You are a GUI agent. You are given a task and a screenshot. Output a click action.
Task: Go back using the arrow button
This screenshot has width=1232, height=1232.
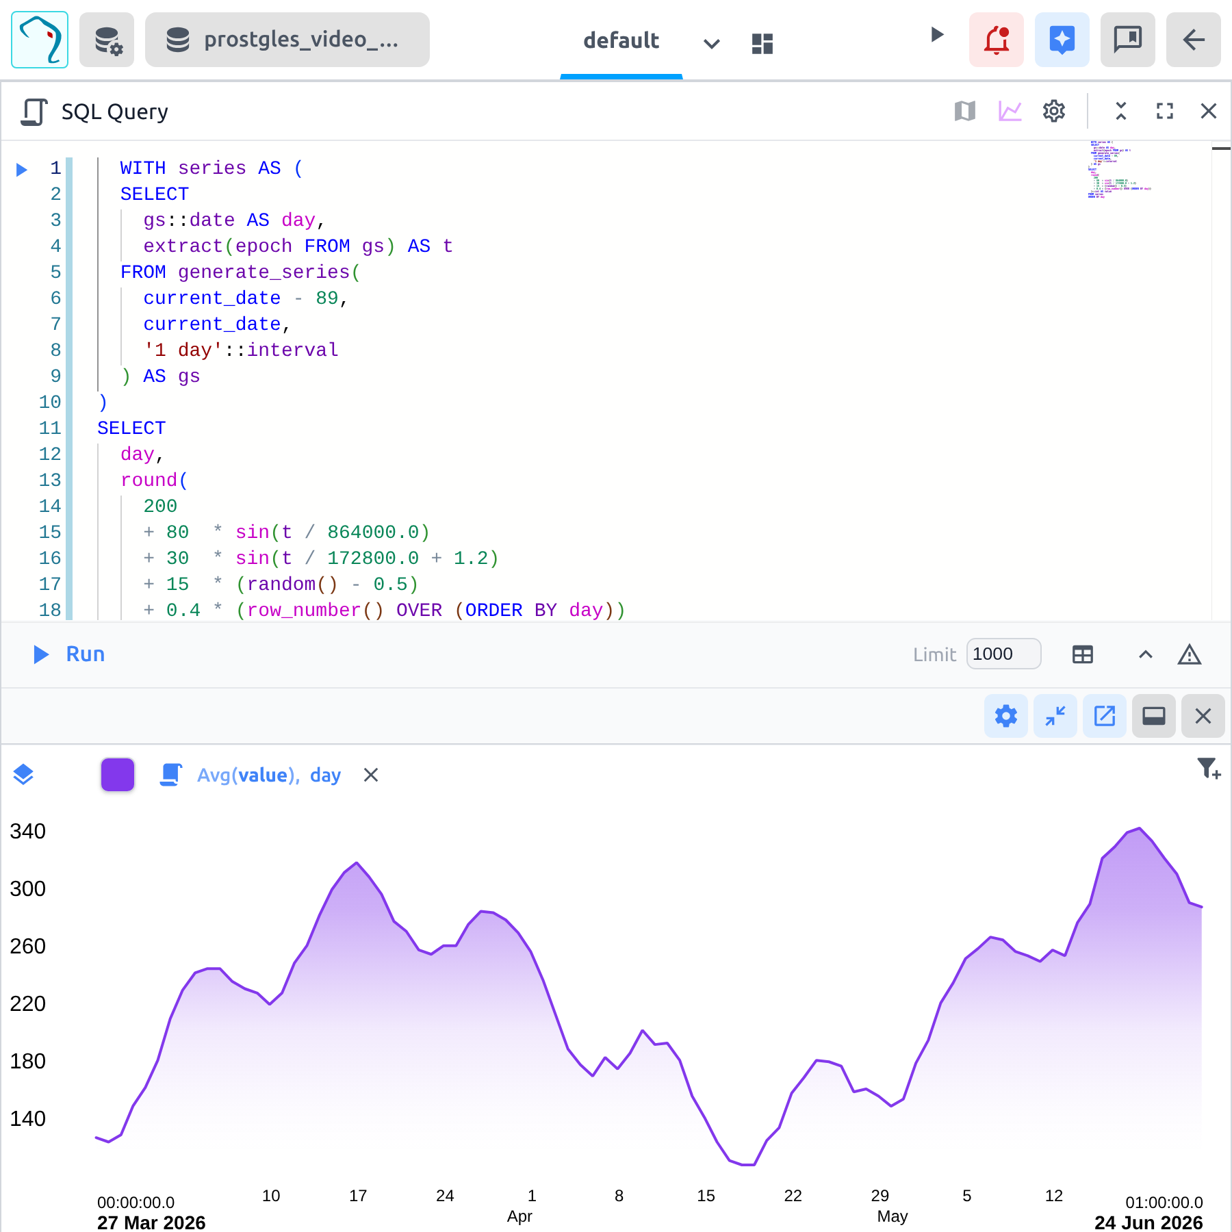point(1194,40)
